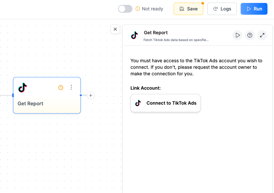Add a next step with the plus button
This screenshot has height=193, width=274.
pos(91,96)
